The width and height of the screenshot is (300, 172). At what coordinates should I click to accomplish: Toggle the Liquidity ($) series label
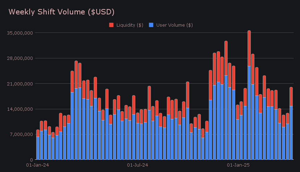click(130, 25)
